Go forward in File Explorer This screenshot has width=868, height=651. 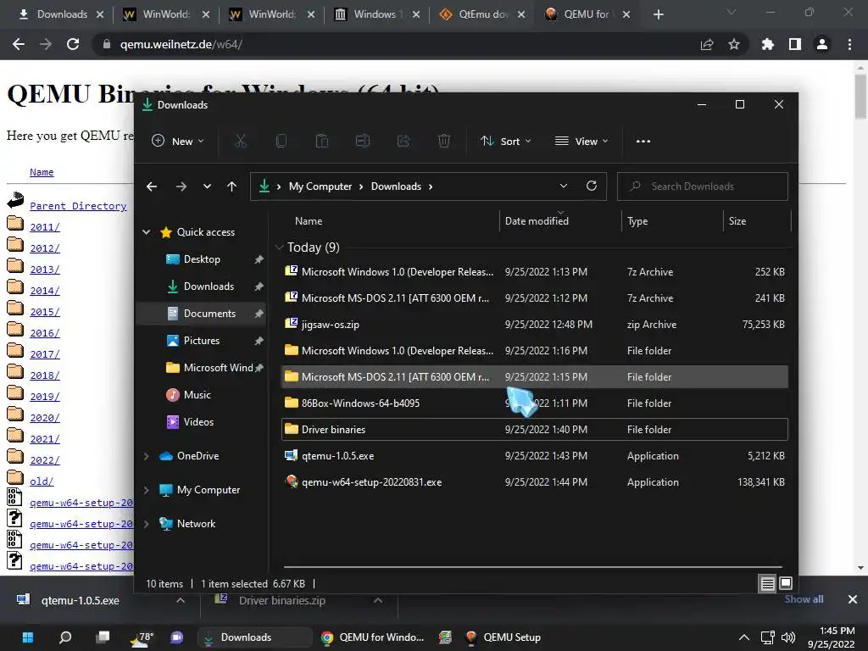181,186
